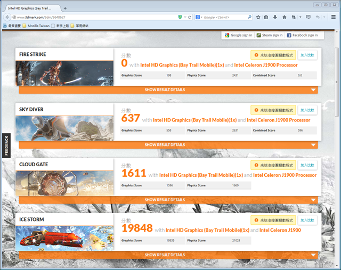The height and width of the screenshot is (270, 341).
Task: Add Ice Storm result to comparison
Action: (x=307, y=220)
